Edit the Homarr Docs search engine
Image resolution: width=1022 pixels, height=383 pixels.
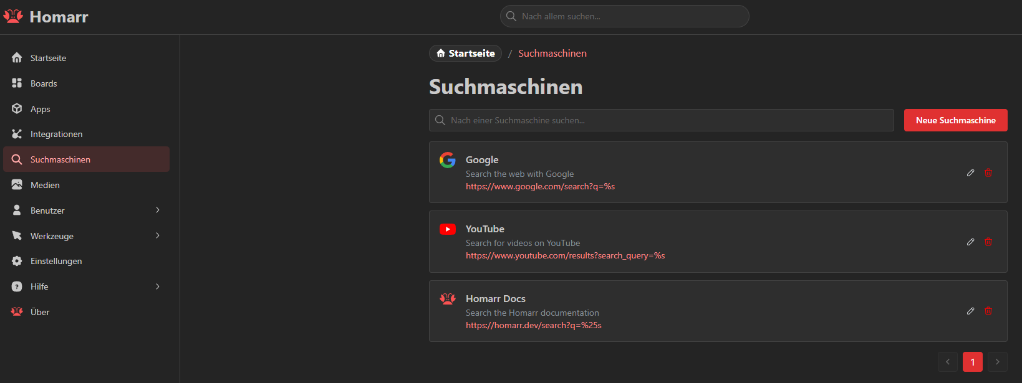(970, 311)
